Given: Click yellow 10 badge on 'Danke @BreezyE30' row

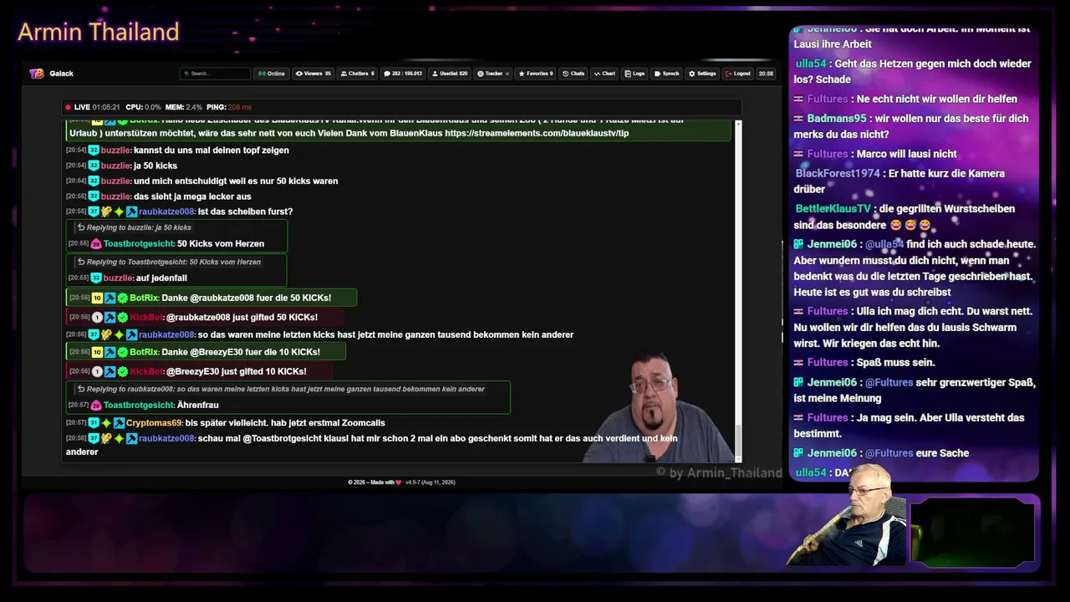Looking at the screenshot, I should (x=97, y=352).
